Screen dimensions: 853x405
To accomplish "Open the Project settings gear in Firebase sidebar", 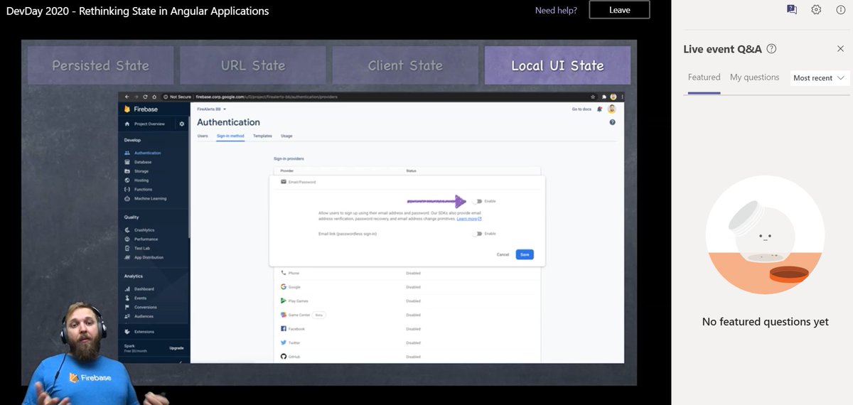I will (181, 124).
